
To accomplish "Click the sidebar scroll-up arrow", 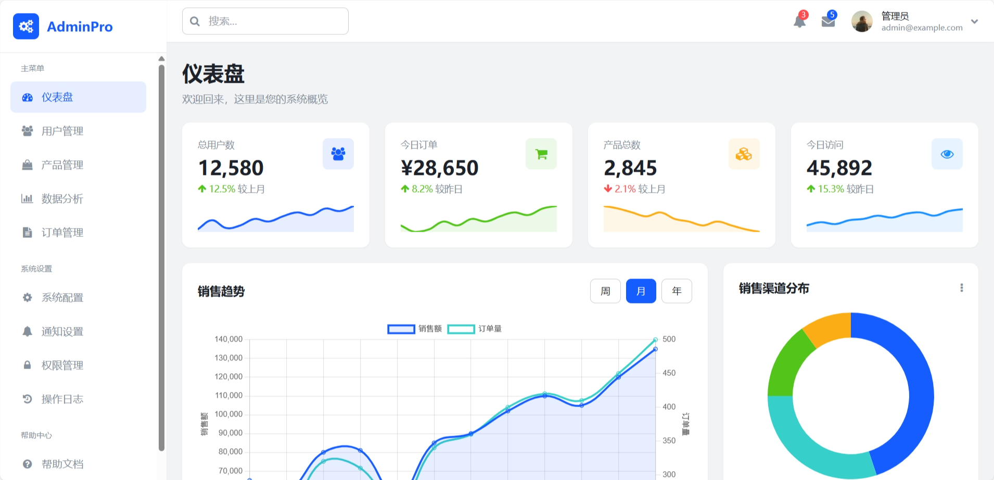I will 161,59.
